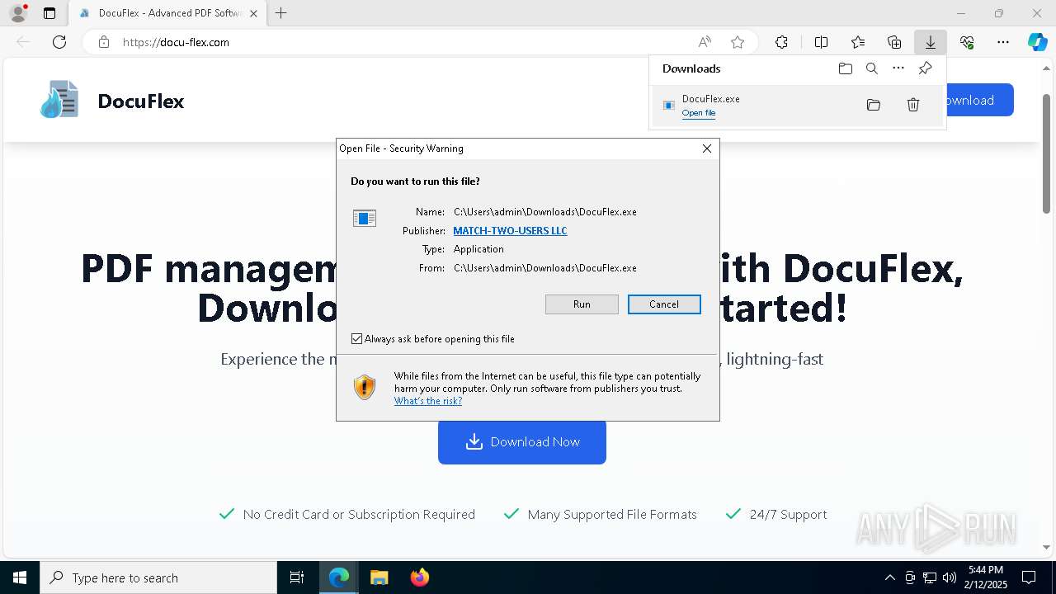Click the taskbar search box
The image size is (1056, 594).
158,577
